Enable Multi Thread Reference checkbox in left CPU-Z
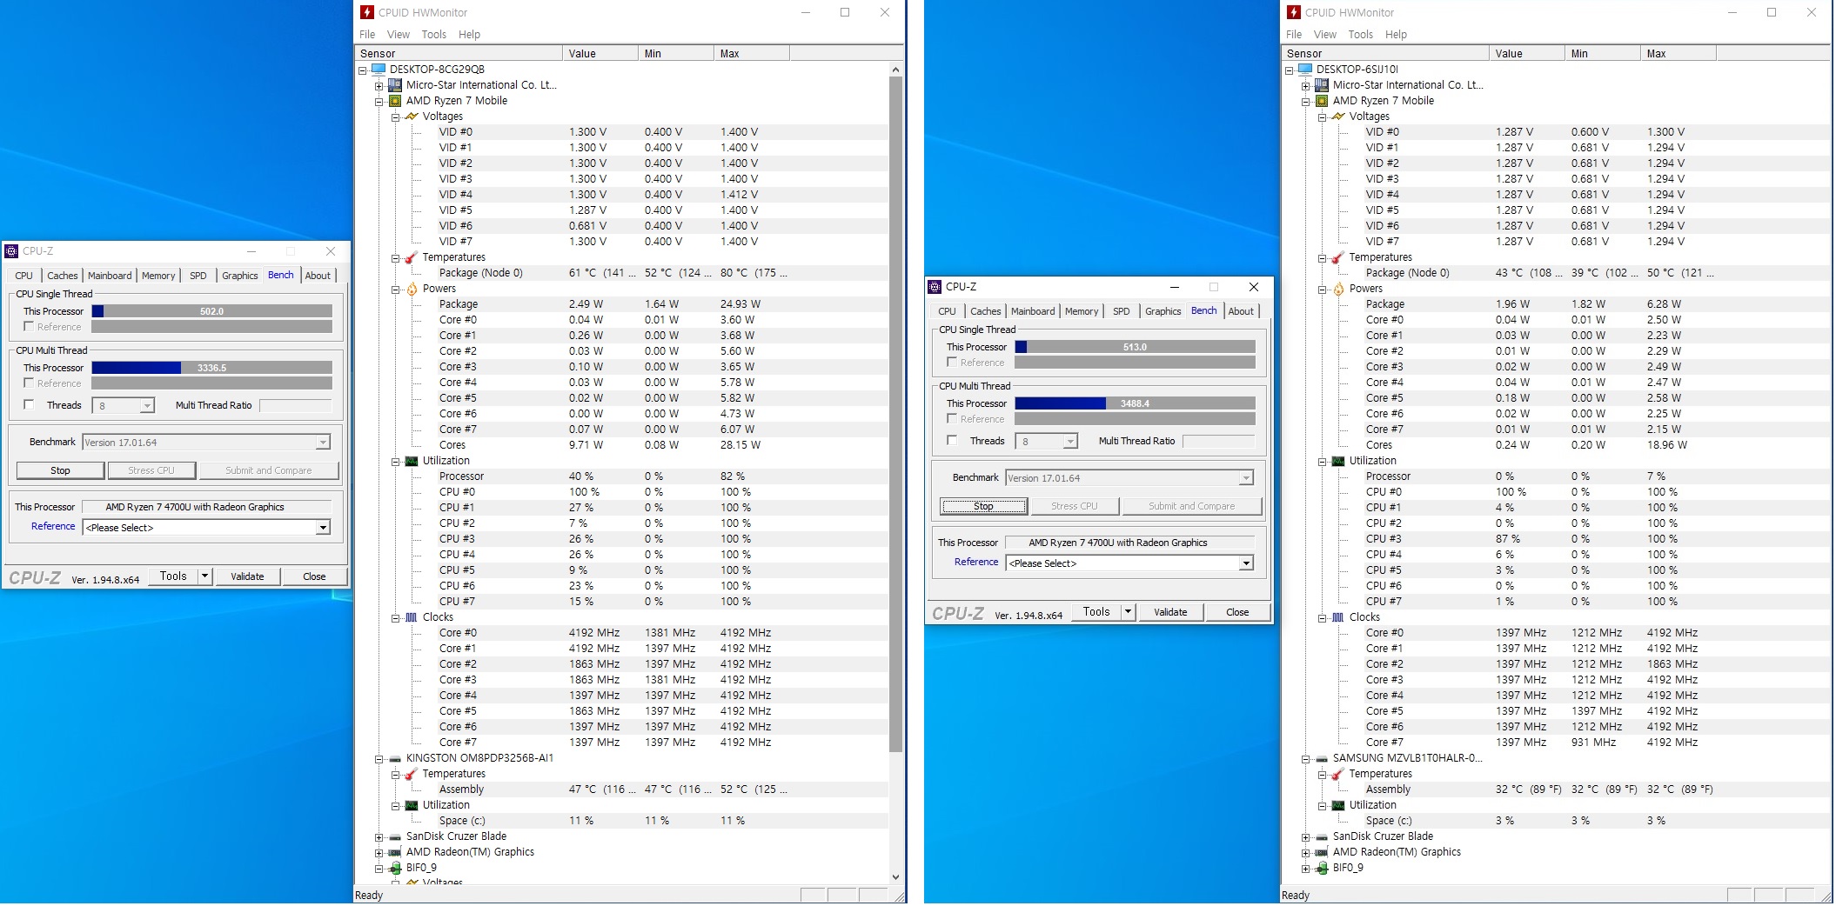The image size is (1836, 906). pos(29,383)
